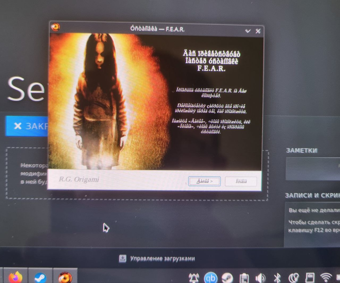Click the Steam icon in system tray

click(x=227, y=278)
